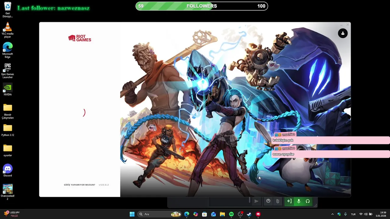This screenshot has height=219, width=390.
Task: Open the clock showing 19:39
Action: (x=381, y=214)
